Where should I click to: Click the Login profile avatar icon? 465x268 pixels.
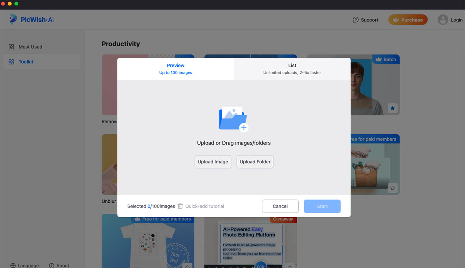443,20
